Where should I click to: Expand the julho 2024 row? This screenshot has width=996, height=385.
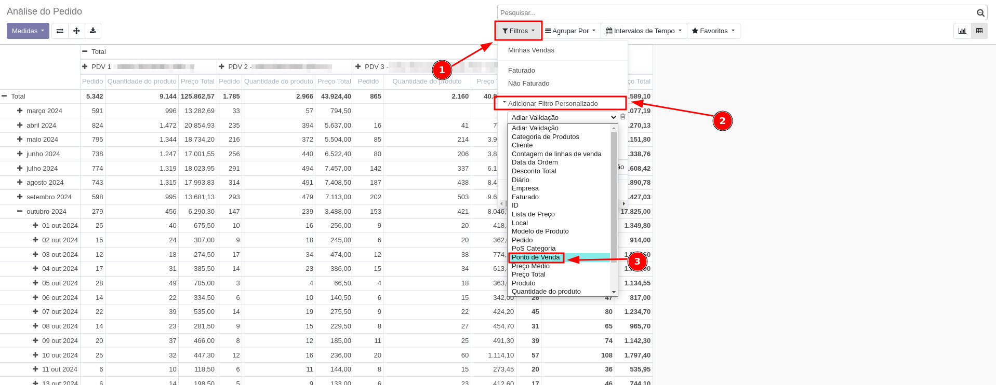[20, 168]
